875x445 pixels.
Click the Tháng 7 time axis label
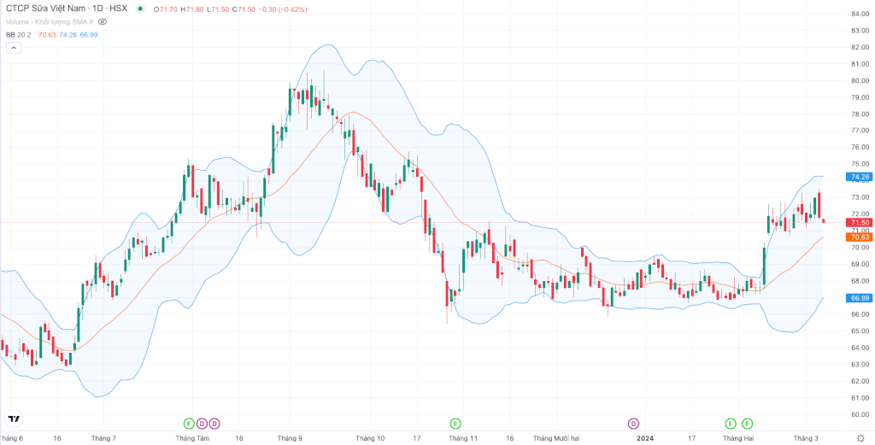pos(103,438)
